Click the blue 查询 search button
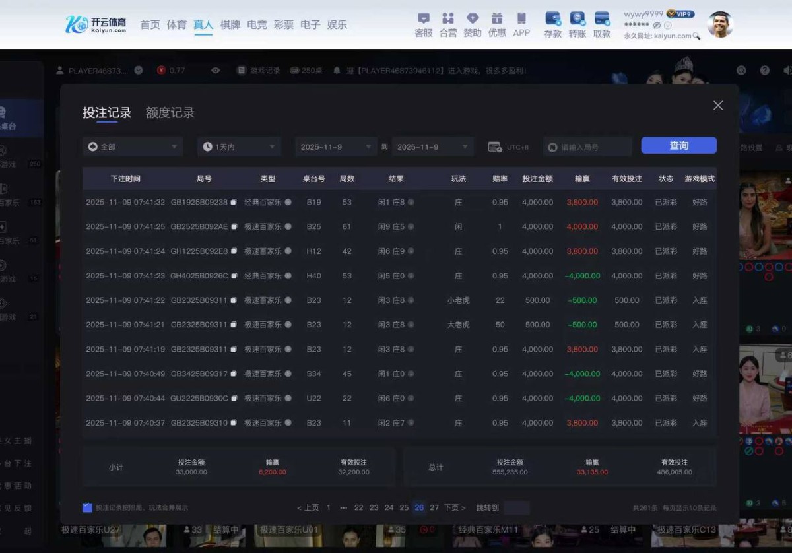The height and width of the screenshot is (553, 792). click(678, 146)
